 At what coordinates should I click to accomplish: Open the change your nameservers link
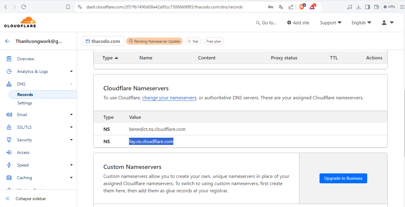click(x=169, y=98)
